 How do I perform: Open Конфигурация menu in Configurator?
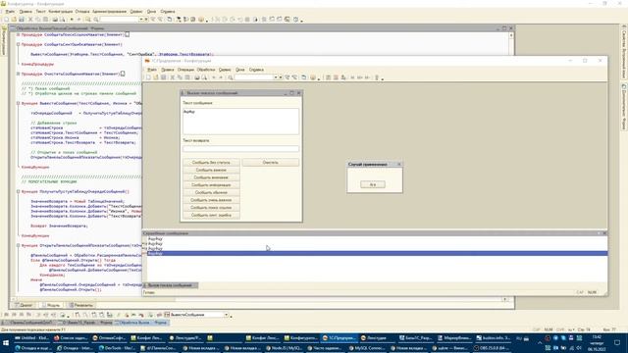pyautogui.click(x=61, y=12)
